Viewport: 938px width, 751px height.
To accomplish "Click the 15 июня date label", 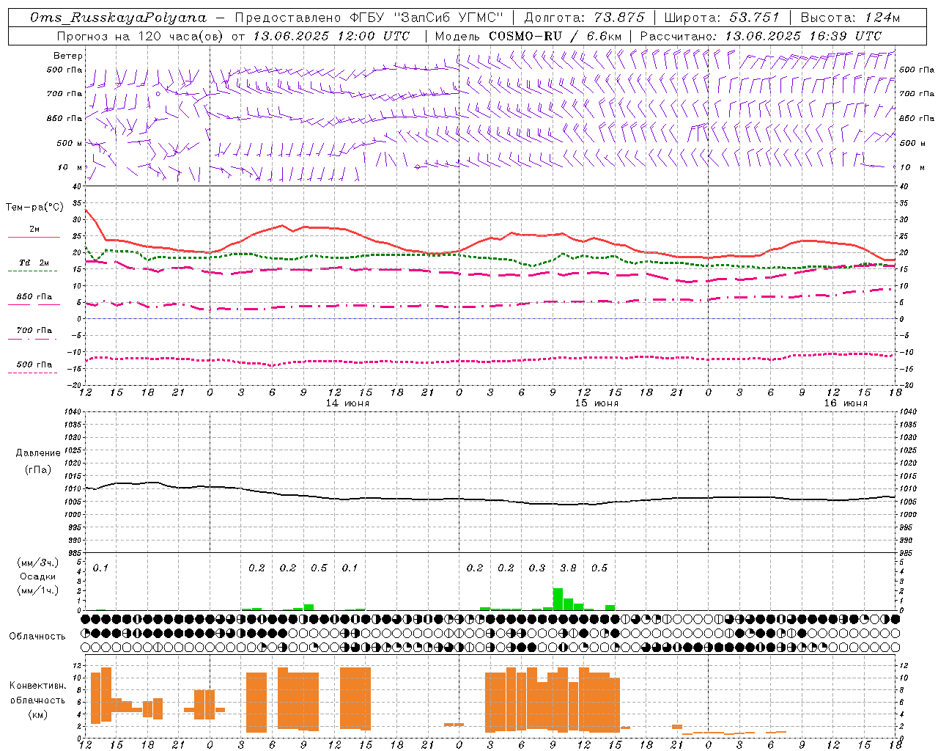I will tap(596, 403).
